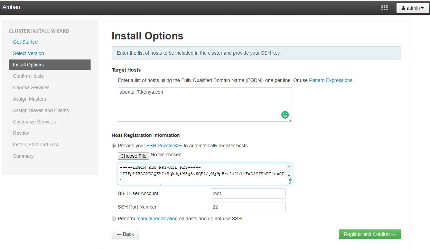Open the 'manual registration' link
The height and width of the screenshot is (249, 430).
click(157, 219)
